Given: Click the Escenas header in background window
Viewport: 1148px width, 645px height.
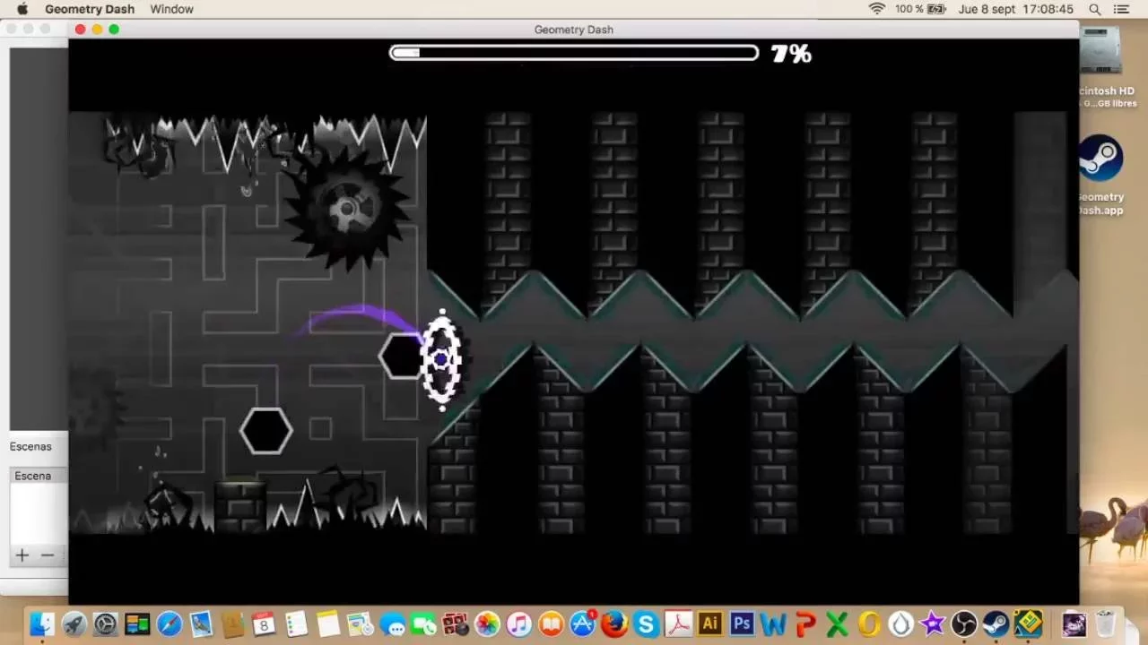Looking at the screenshot, I should pyautogui.click(x=30, y=446).
